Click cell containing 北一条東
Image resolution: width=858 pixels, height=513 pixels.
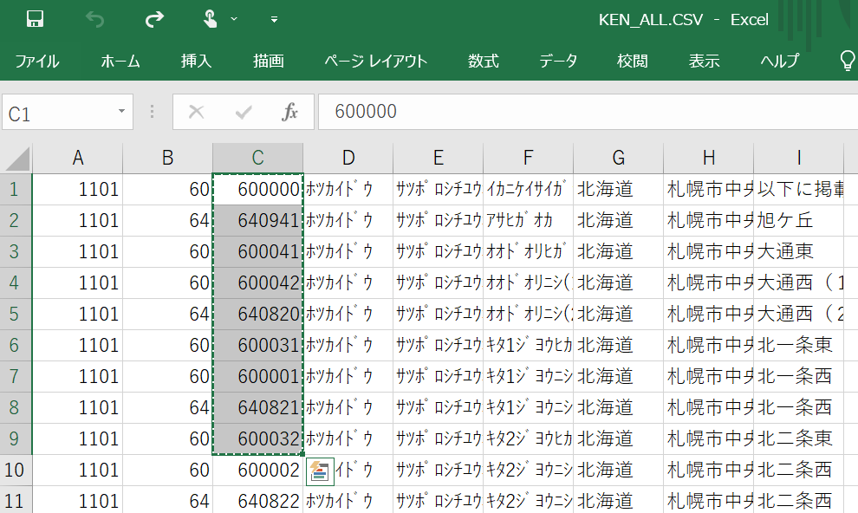pyautogui.click(x=798, y=345)
